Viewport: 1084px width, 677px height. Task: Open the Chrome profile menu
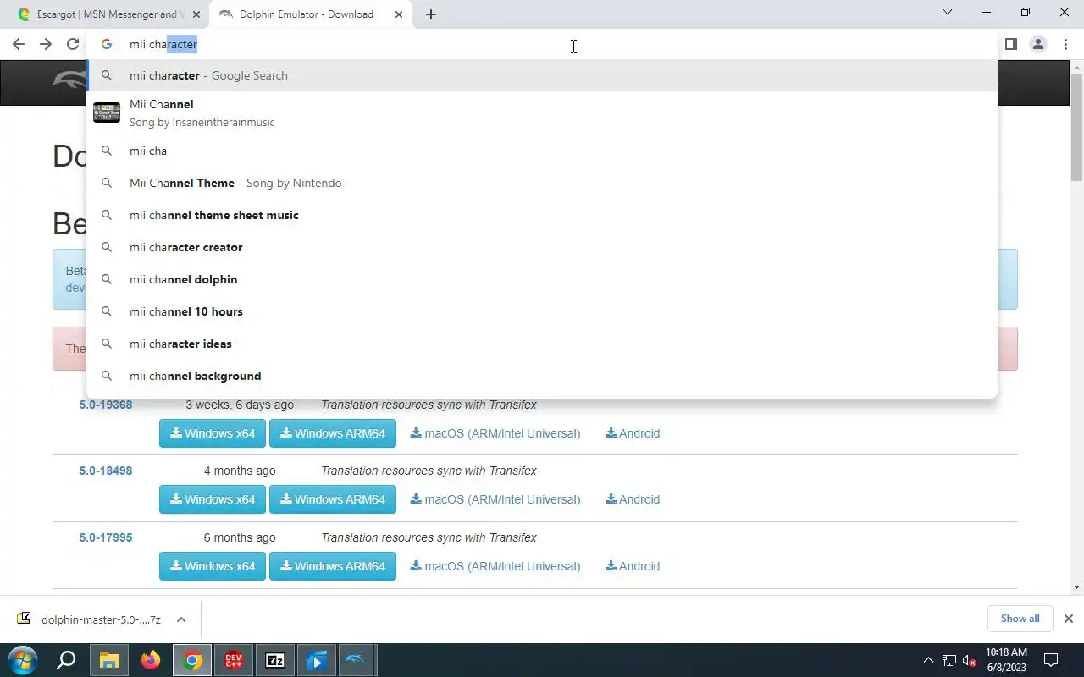[x=1038, y=44]
